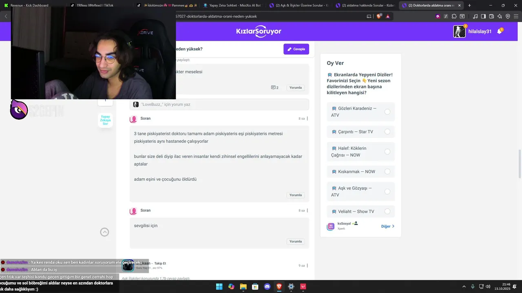Screen dimensions: 522x293
Task: Toggle the browser sidebar panel icon
Action: point(483,16)
